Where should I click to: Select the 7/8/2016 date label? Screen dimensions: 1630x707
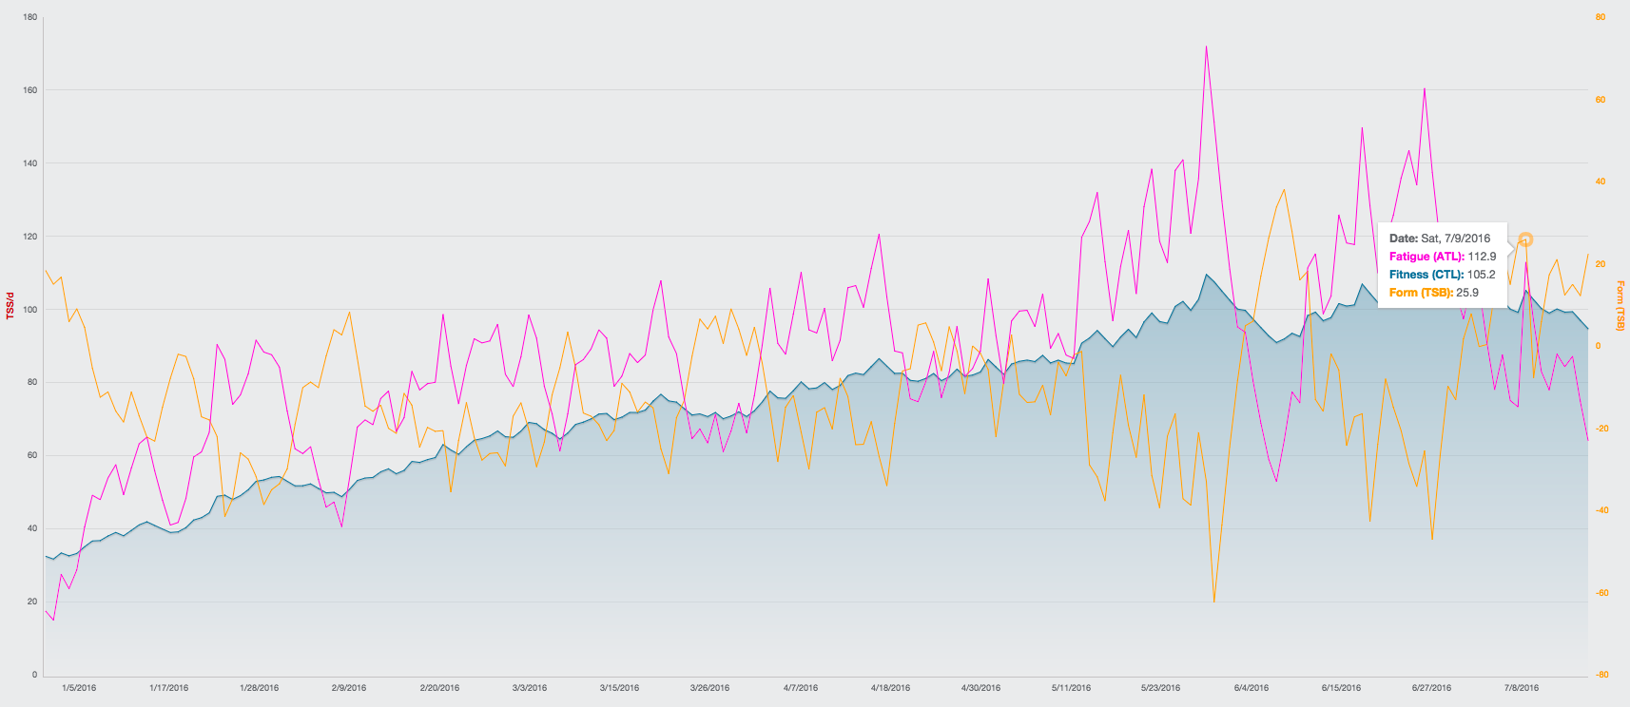(x=1522, y=688)
